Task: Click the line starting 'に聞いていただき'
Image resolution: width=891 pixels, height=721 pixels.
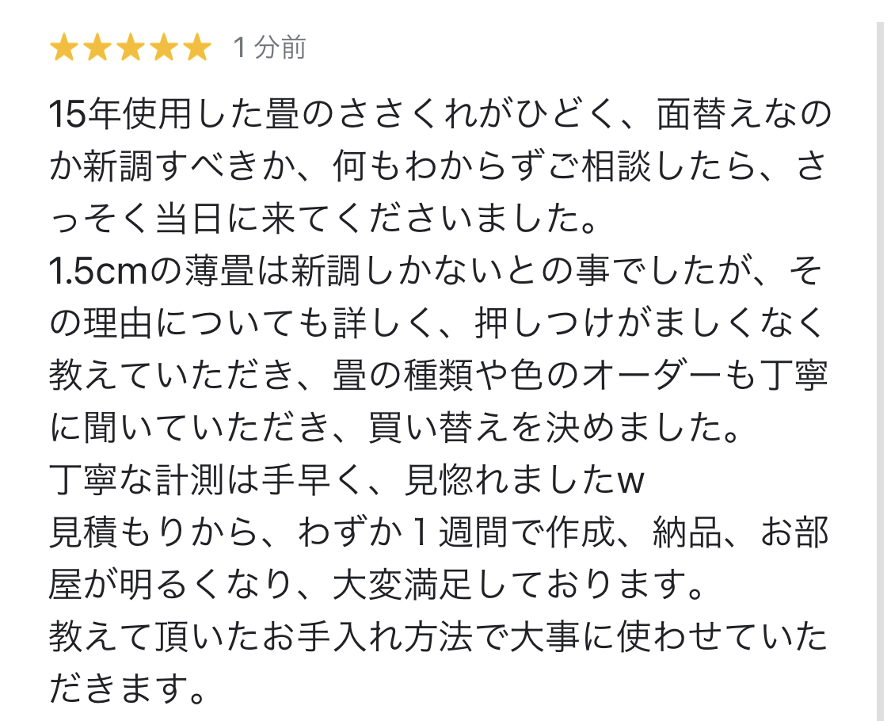Action: point(395,428)
